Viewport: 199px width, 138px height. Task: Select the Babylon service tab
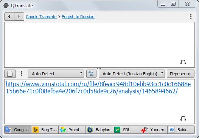[x=99, y=130]
